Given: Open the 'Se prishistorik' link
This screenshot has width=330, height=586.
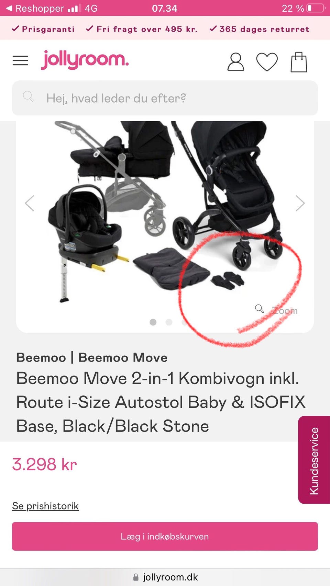Looking at the screenshot, I should pyautogui.click(x=45, y=506).
